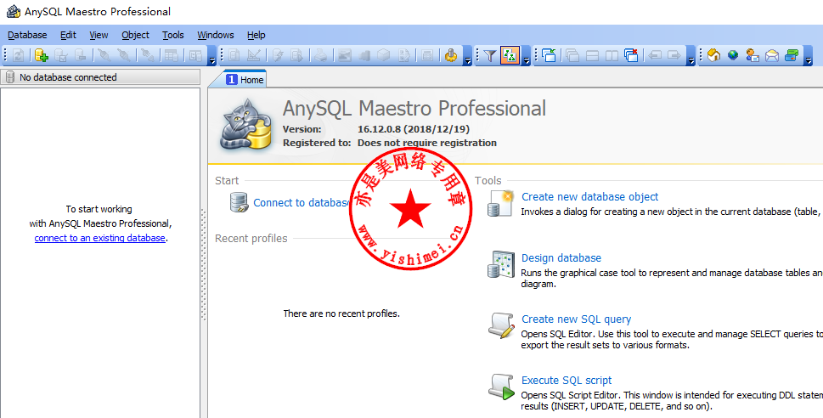
Task: Open the Database menu
Action: (27, 35)
